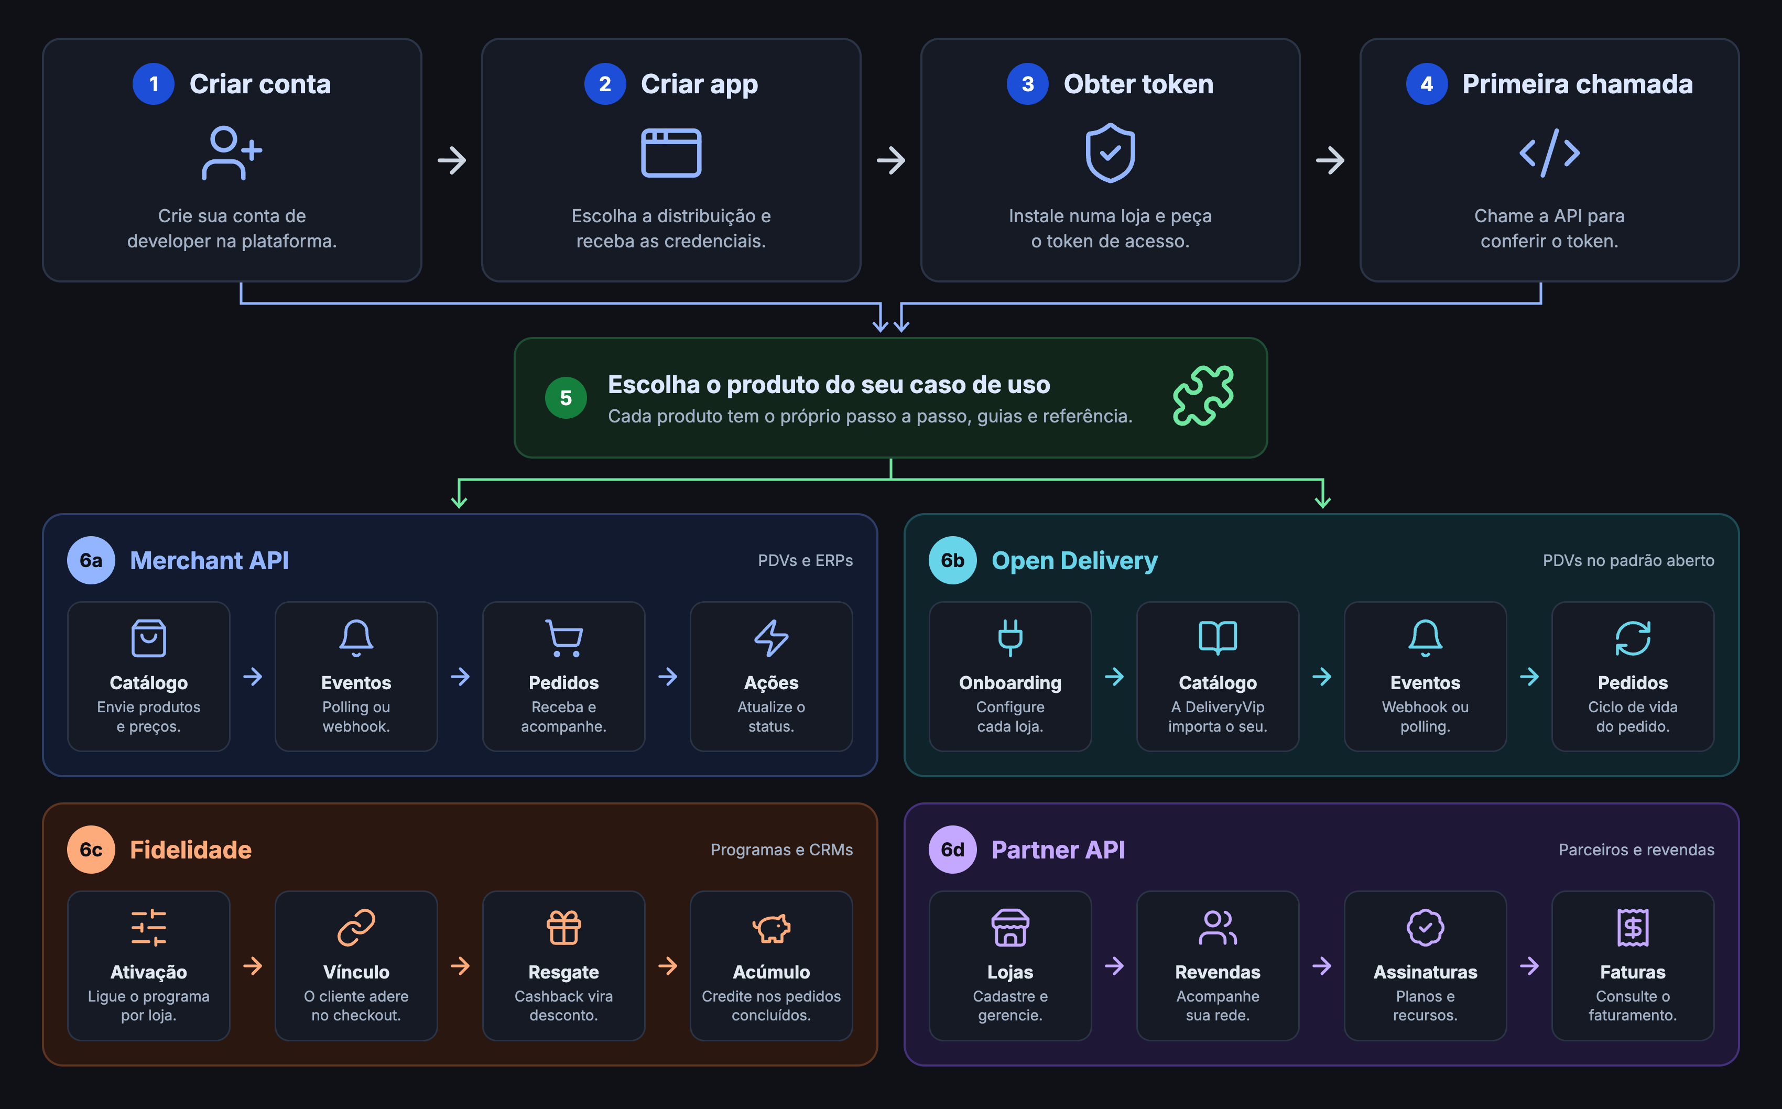Image resolution: width=1782 pixels, height=1109 pixels.
Task: Click 'A DeliveryVip importa o seu.' text
Action: click(1218, 716)
